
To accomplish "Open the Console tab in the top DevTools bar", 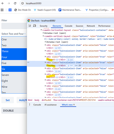I will [68, 26].
